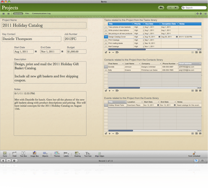Add a contact using the plus under Contacts
This screenshot has width=208, height=188.
[x=110, y=91]
